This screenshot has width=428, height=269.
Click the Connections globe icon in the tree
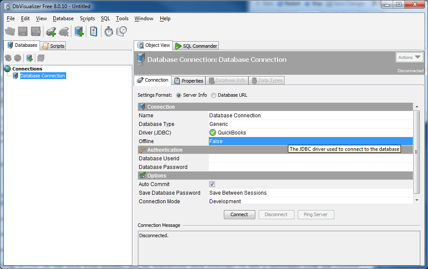(7, 69)
